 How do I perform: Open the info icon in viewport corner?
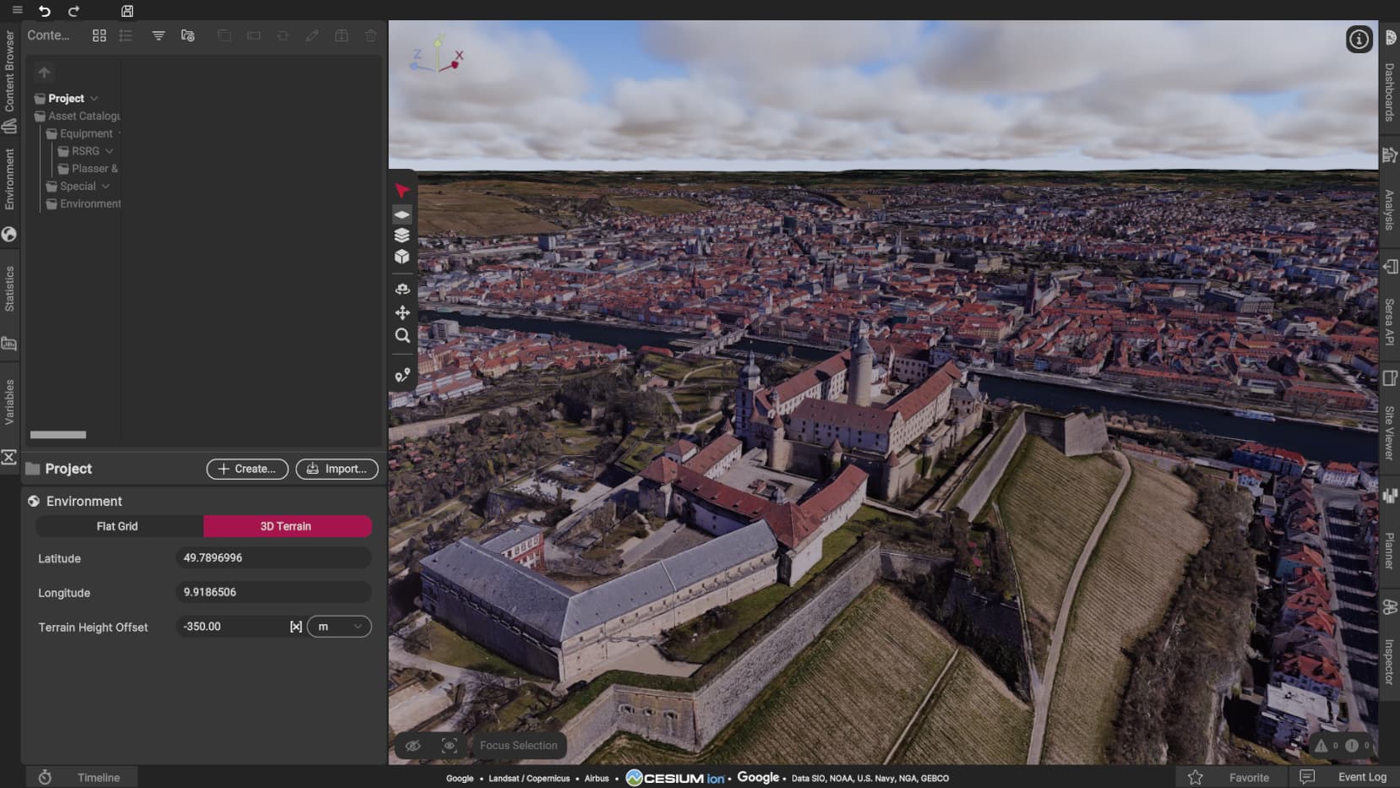click(x=1359, y=39)
